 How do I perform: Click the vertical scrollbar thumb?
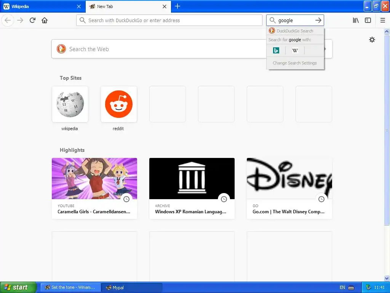pyautogui.click(x=387, y=130)
